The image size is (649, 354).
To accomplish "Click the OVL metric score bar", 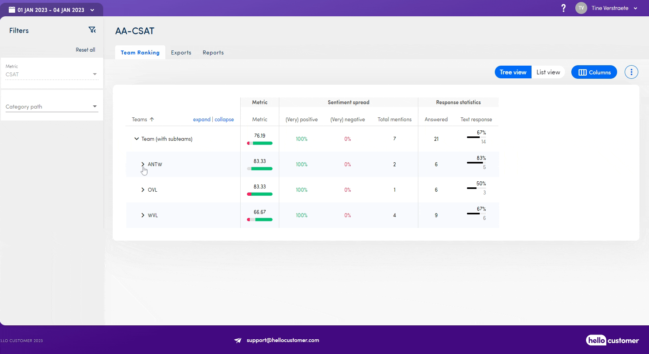I will [260, 194].
